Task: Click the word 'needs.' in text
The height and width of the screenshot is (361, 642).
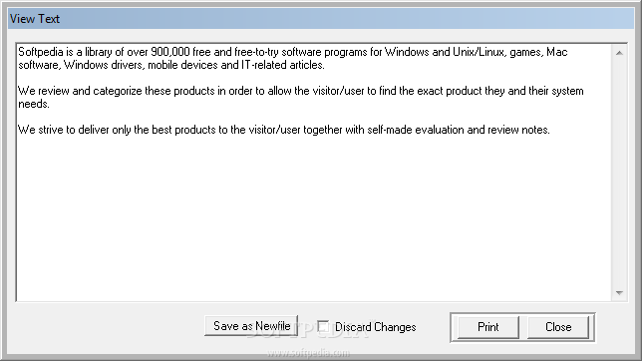Action: click(x=34, y=104)
